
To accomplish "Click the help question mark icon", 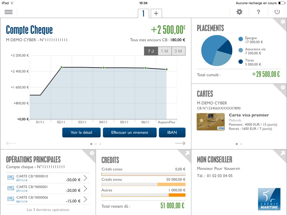I will tap(258, 12).
